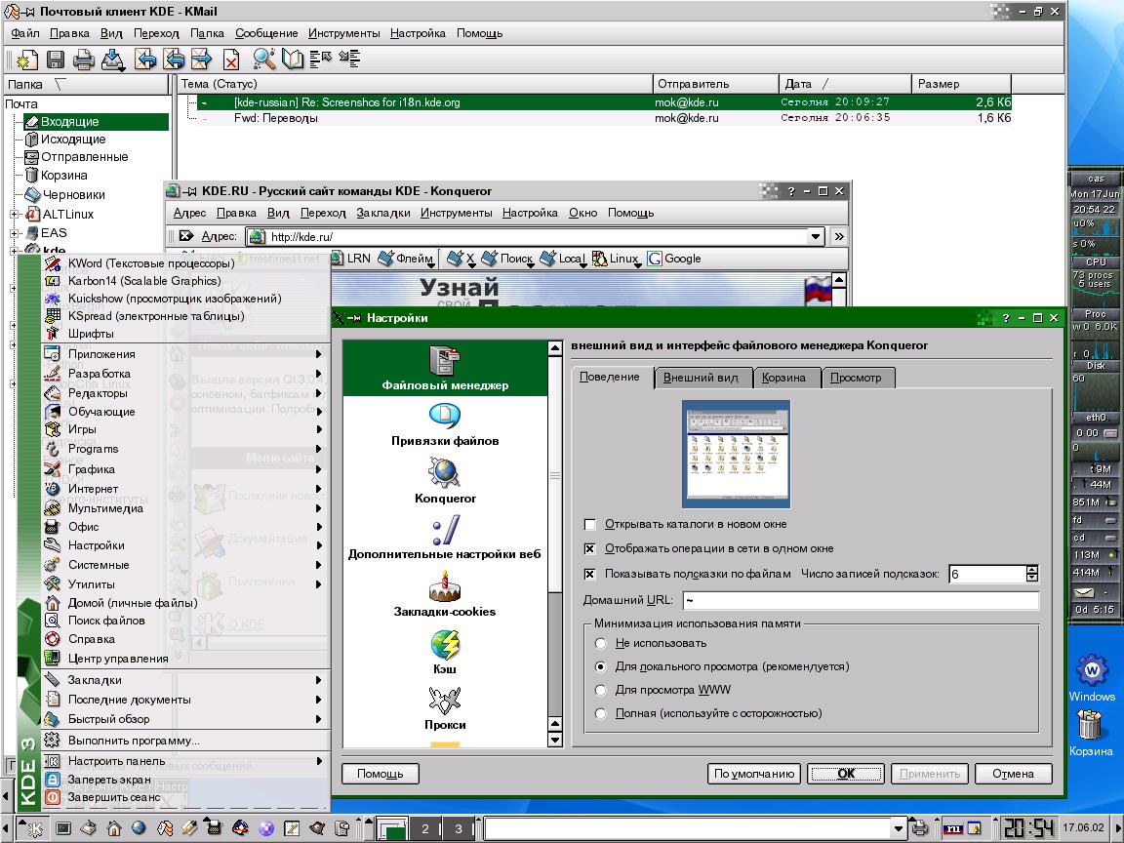Uncheck Показывать подсказки по файлам
Image resolution: width=1124 pixels, height=843 pixels.
[x=589, y=574]
